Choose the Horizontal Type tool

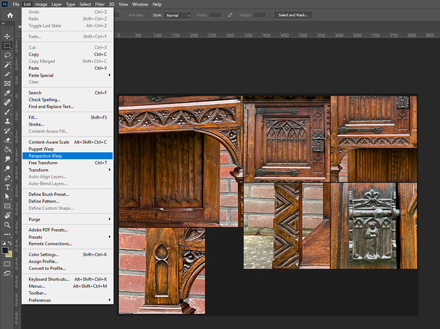(7, 187)
